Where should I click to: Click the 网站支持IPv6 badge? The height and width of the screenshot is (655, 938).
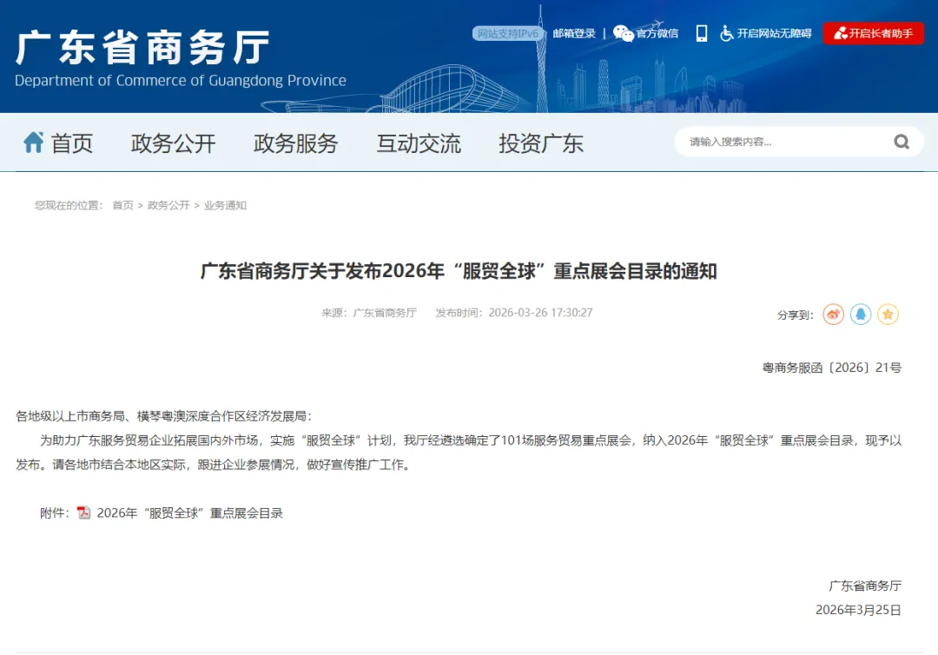click(508, 34)
